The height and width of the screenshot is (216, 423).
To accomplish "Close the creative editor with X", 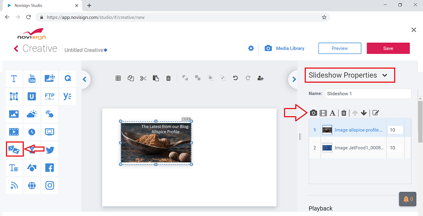I will (x=414, y=30).
